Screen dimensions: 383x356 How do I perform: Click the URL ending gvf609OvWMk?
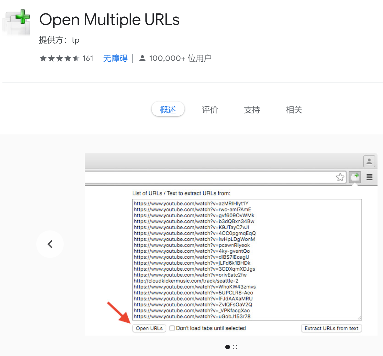(194, 215)
